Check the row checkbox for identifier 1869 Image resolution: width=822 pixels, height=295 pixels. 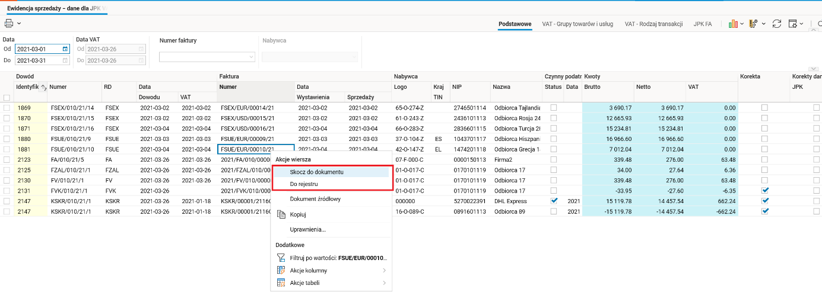7,108
